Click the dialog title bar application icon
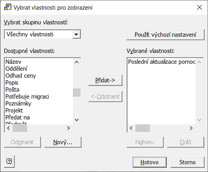The width and height of the screenshot is (208, 172). tap(8, 7)
